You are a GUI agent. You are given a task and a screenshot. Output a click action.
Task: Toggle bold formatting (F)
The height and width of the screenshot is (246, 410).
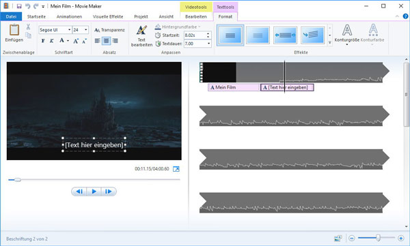tap(44, 41)
